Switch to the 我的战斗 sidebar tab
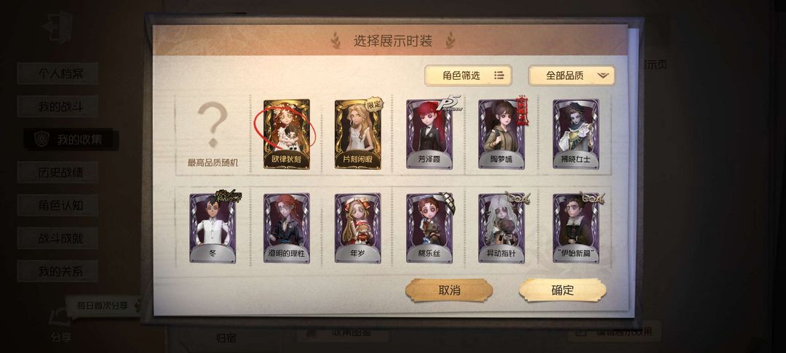This screenshot has width=786, height=353. (58, 107)
